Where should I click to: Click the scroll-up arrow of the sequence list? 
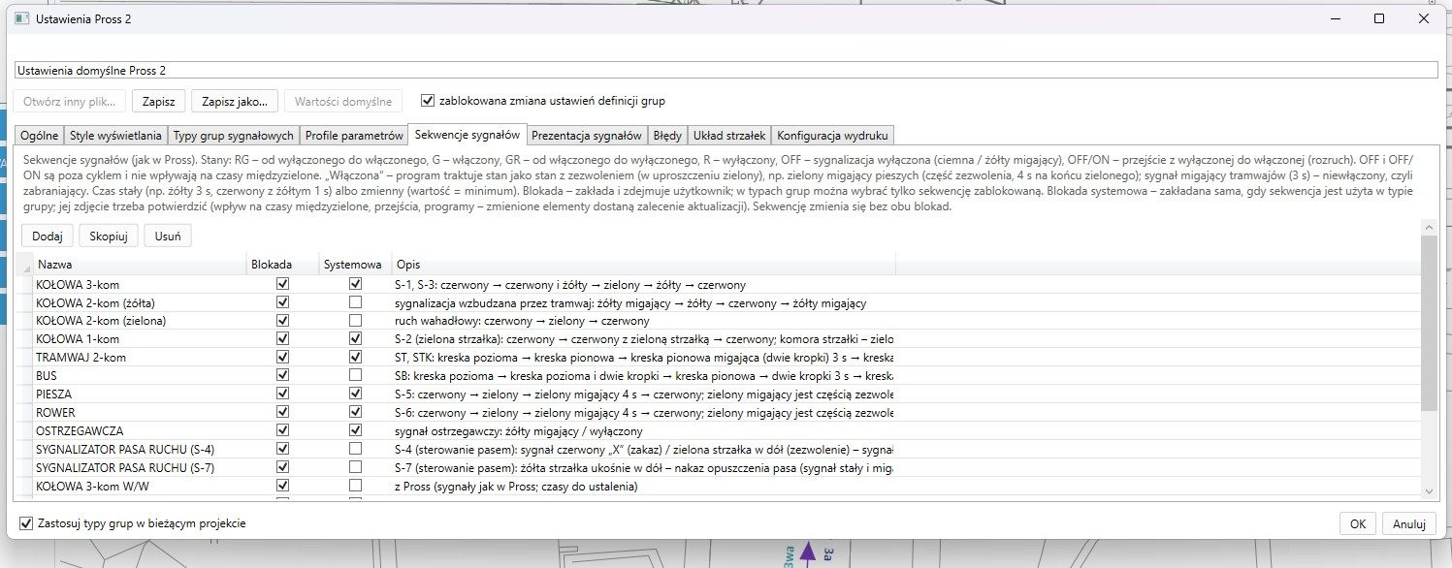point(1429,227)
